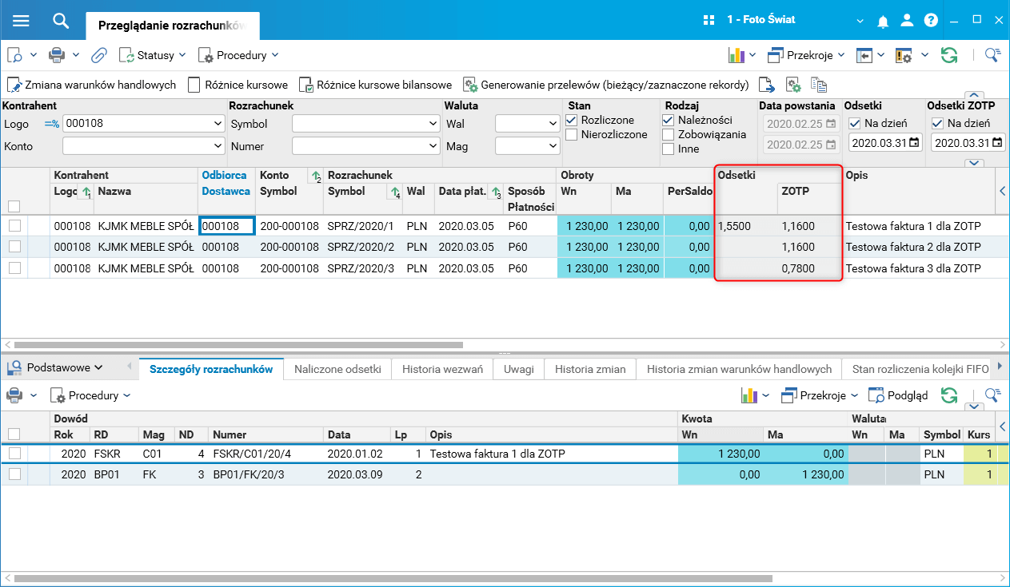This screenshot has width=1010, height=587.
Task: Open the help question mark icon
Action: pyautogui.click(x=931, y=20)
